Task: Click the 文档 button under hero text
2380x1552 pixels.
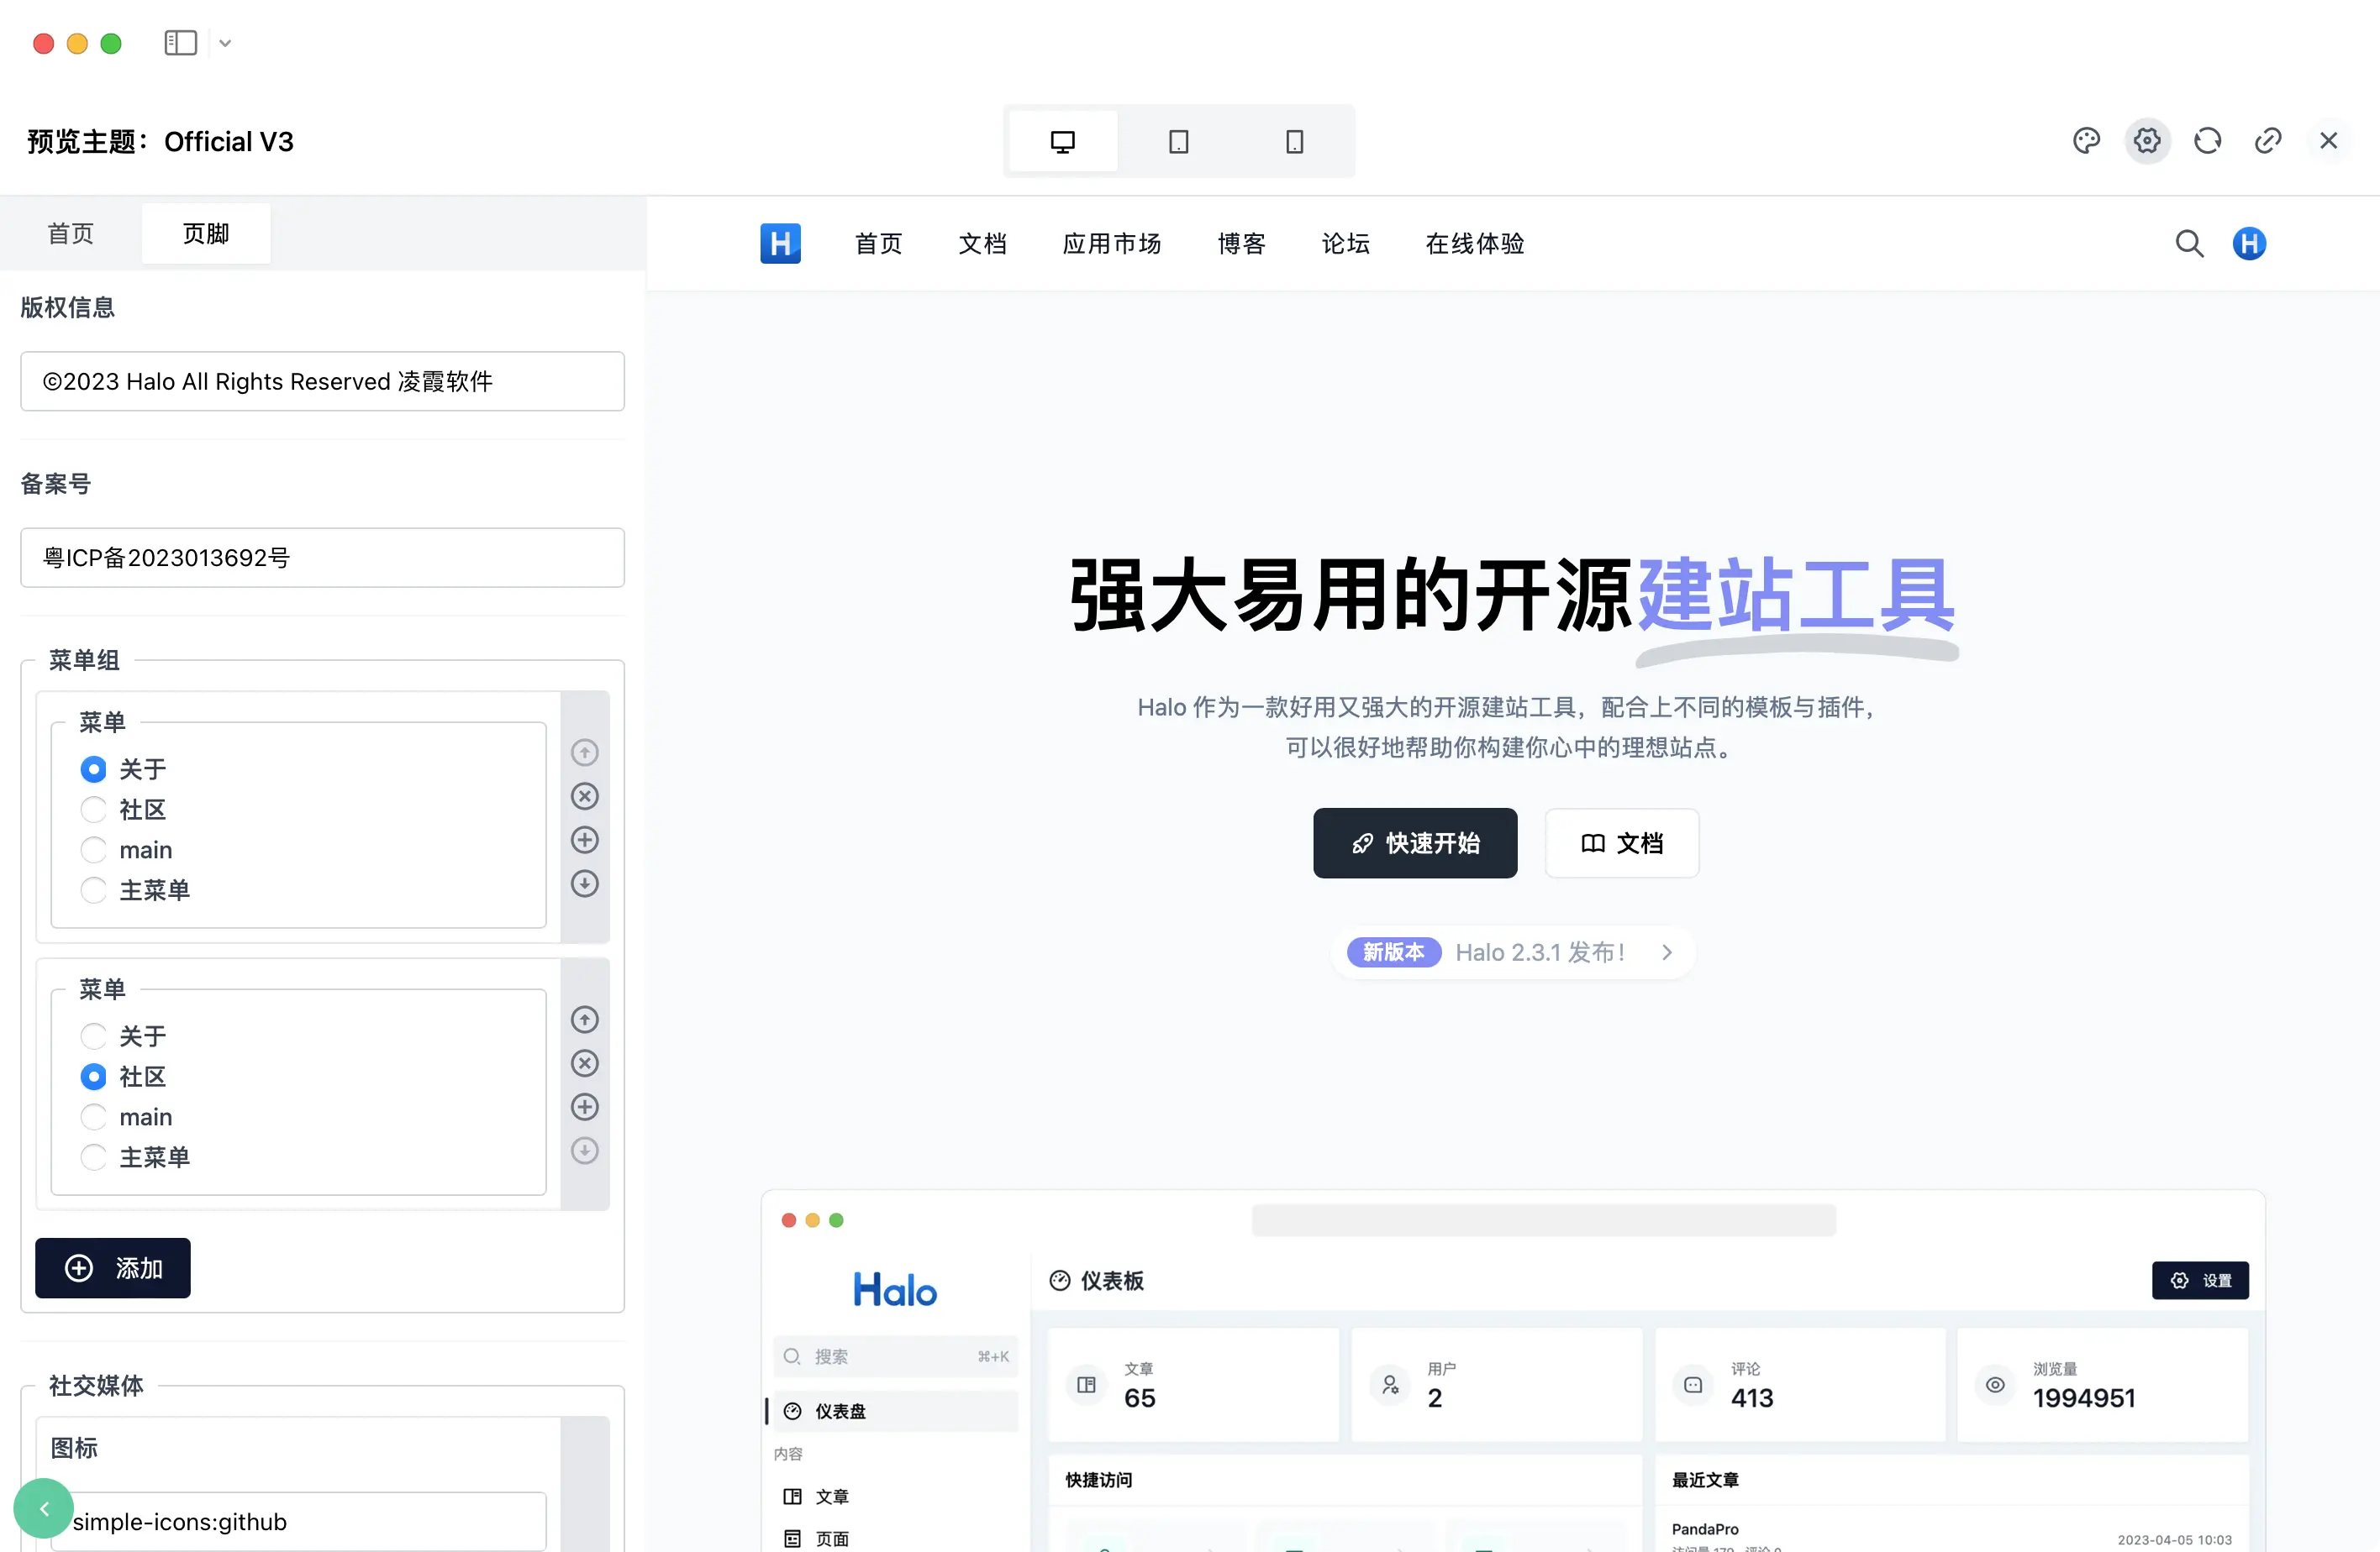Action: click(x=1622, y=843)
